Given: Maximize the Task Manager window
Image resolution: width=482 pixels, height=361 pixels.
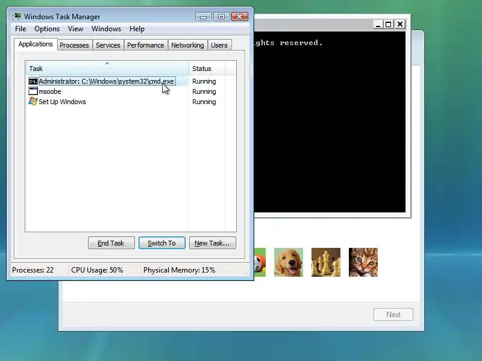Looking at the screenshot, I should click(221, 17).
